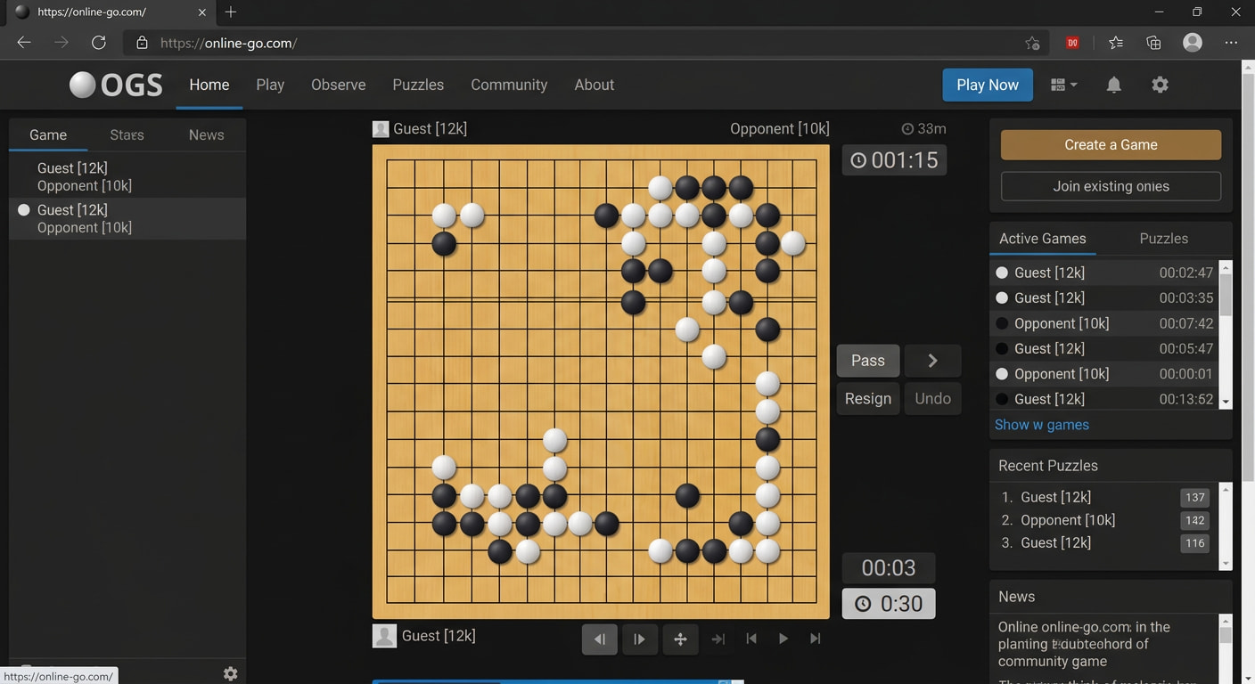Click the browser refresh button
This screenshot has width=1255, height=684.
pos(99,43)
